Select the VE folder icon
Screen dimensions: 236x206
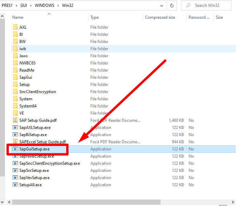coord(15,113)
